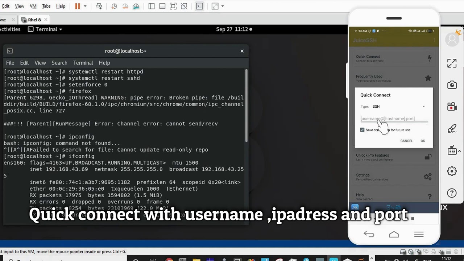Show or hide the VMware library sidebar

(x=152, y=6)
